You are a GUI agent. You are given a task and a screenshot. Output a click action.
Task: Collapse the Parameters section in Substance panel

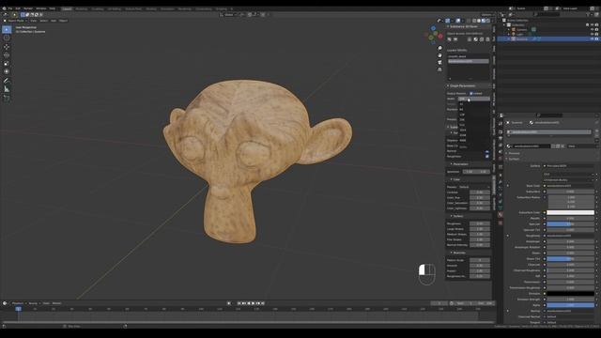tap(460, 164)
